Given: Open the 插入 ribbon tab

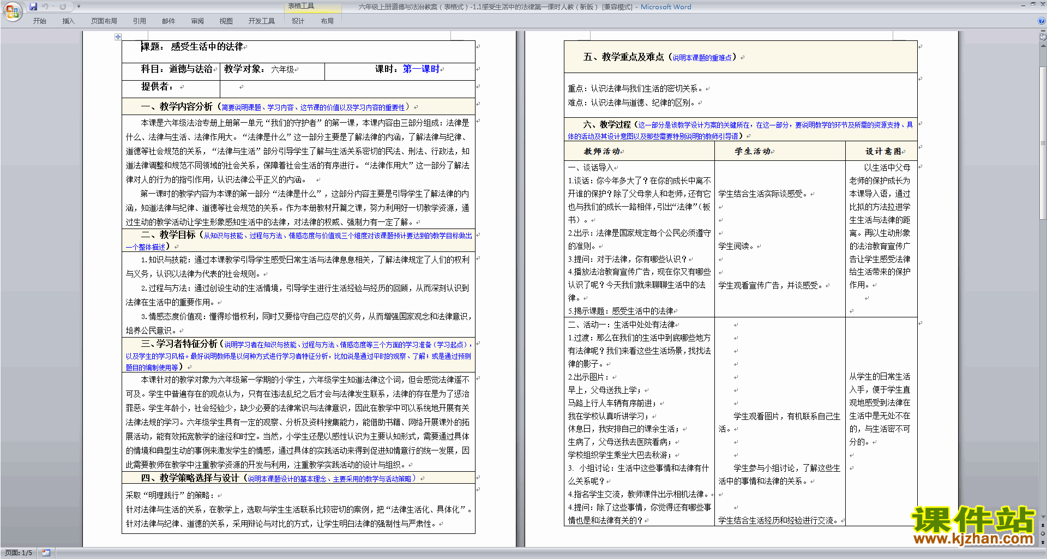Looking at the screenshot, I should pyautogui.click(x=68, y=21).
